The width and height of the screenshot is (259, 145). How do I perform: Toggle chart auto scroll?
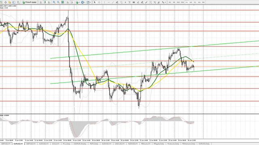click(68, 2)
